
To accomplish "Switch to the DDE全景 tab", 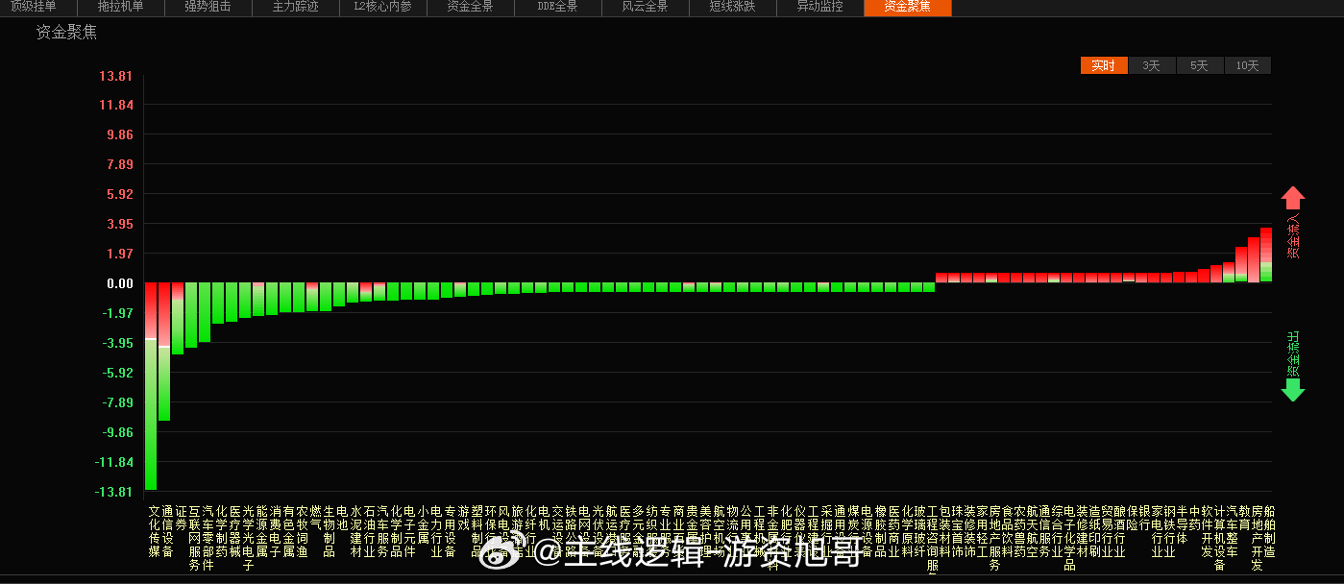I will (x=557, y=8).
